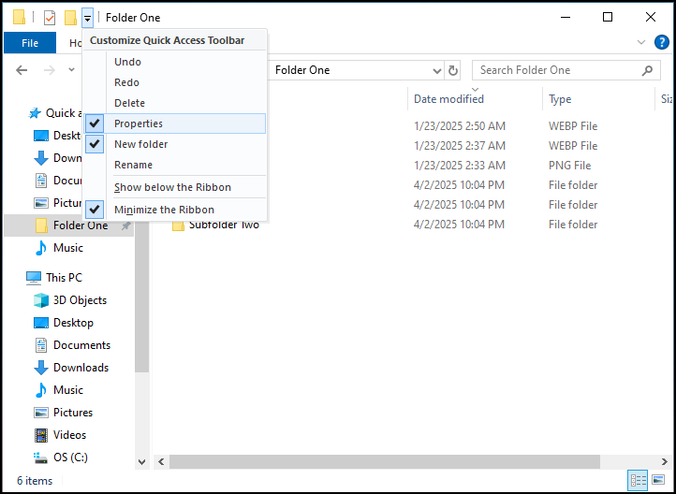Switch to large icons view in status bar
The width and height of the screenshot is (676, 494).
coord(659,480)
